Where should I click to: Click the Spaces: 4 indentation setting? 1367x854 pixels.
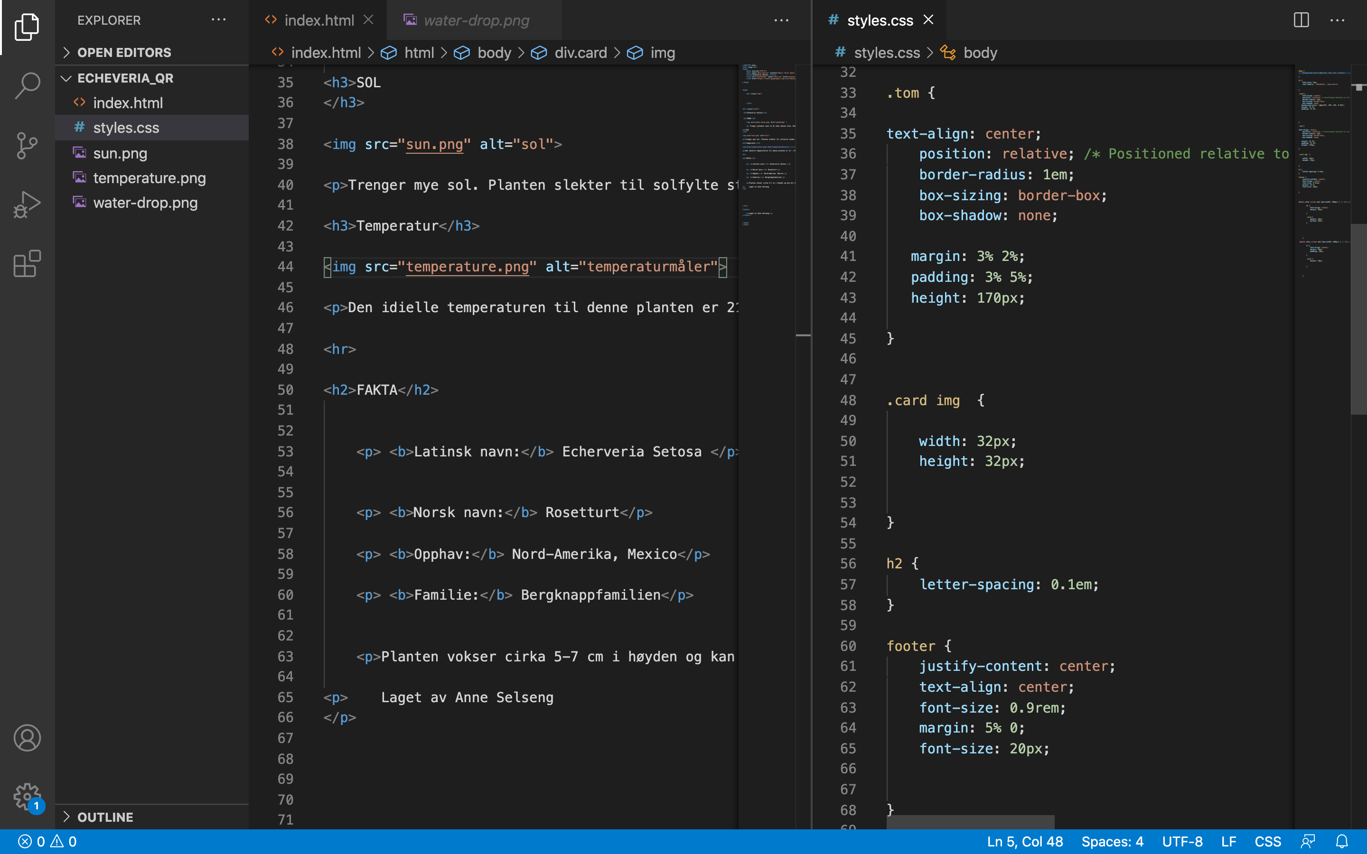(1112, 842)
